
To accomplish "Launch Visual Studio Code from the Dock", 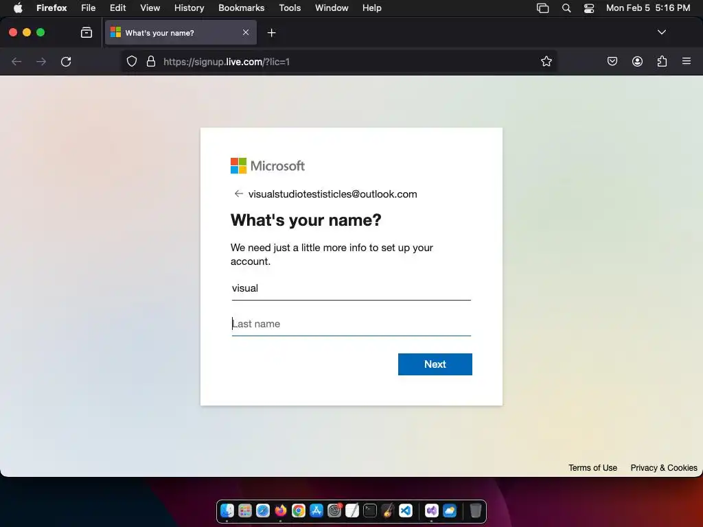I will click(x=406, y=511).
